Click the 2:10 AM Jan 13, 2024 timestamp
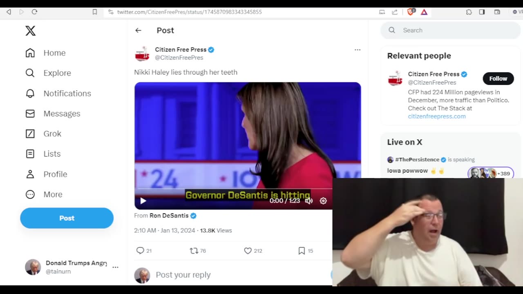The width and height of the screenshot is (523, 294). 165,230
